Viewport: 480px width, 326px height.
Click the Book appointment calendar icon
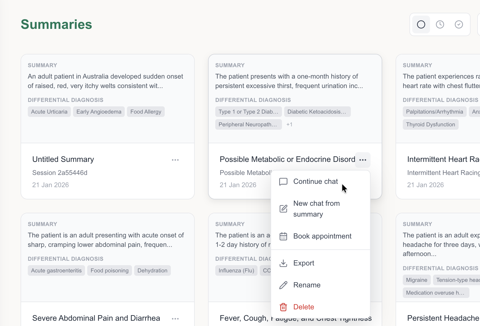[x=283, y=236]
